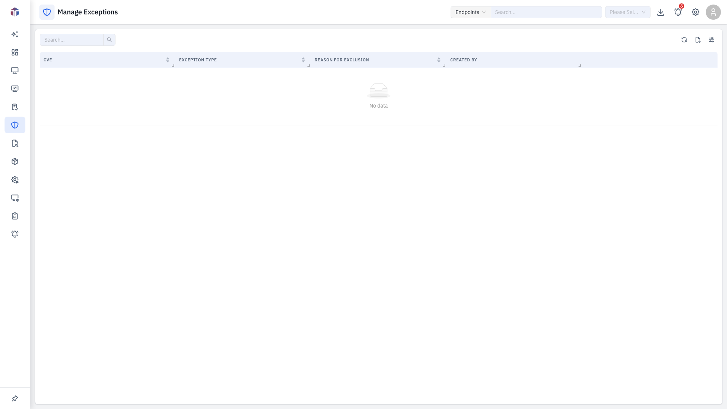Pin the sidebar with pin icon
This screenshot has width=727, height=409.
tap(15, 398)
